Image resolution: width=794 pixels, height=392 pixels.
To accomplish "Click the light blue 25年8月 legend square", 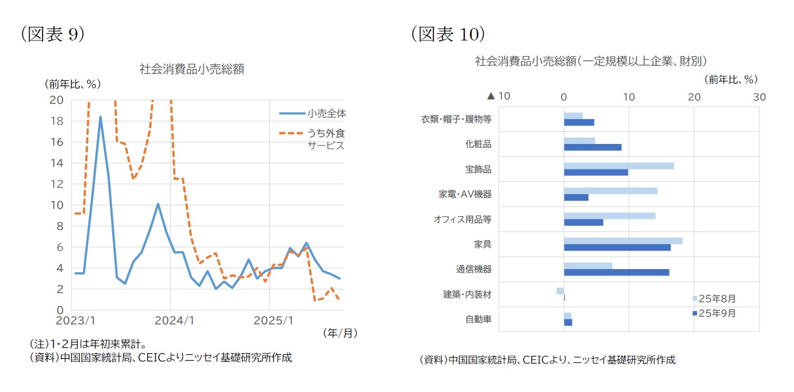I will coord(695,298).
